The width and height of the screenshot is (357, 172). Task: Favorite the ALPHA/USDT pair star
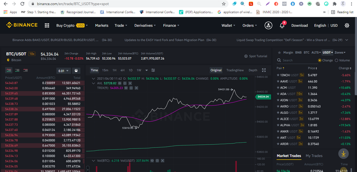[x=278, y=125]
